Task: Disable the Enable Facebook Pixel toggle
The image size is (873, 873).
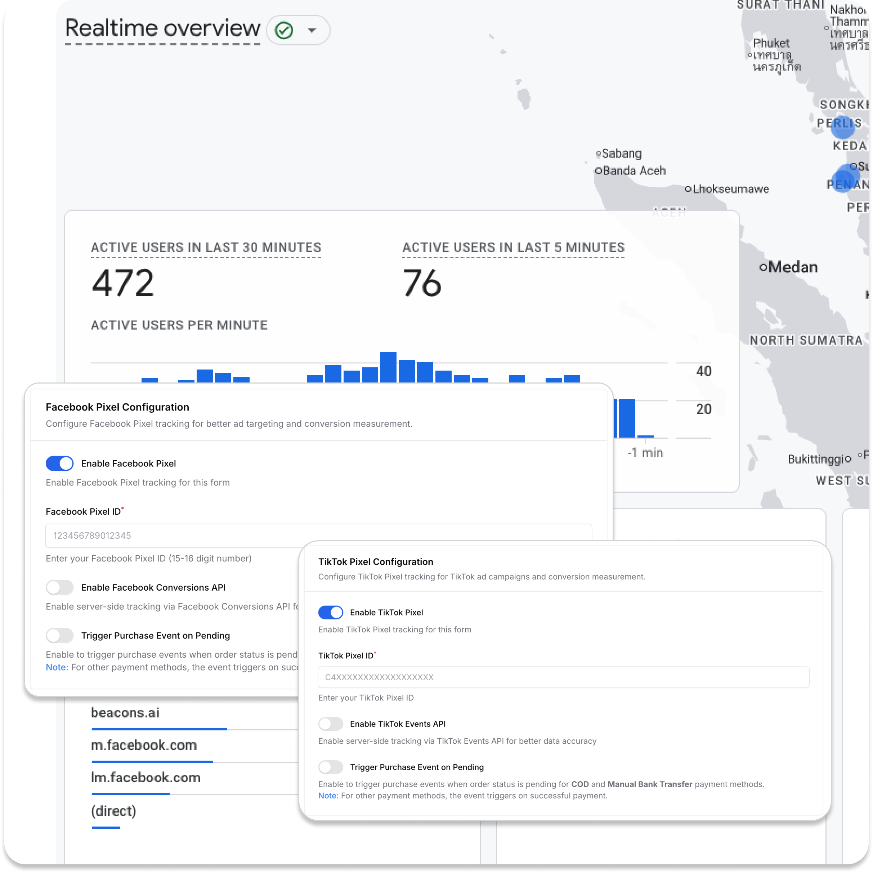Action: (x=59, y=463)
